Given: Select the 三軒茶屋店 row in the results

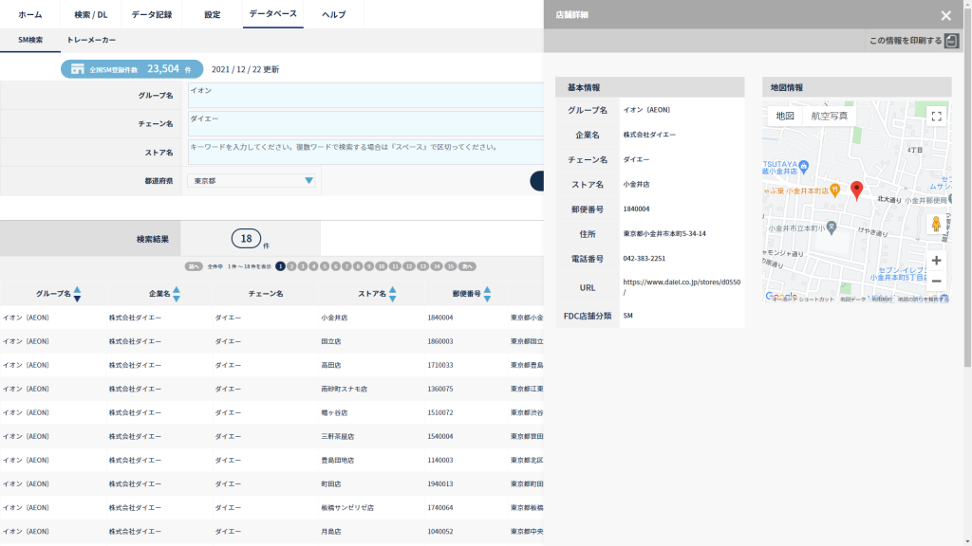Looking at the screenshot, I should click(271, 436).
